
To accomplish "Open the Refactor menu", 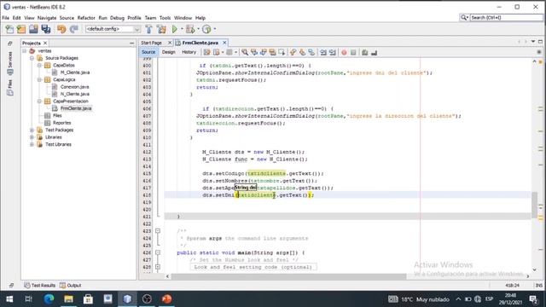I will click(86, 18).
